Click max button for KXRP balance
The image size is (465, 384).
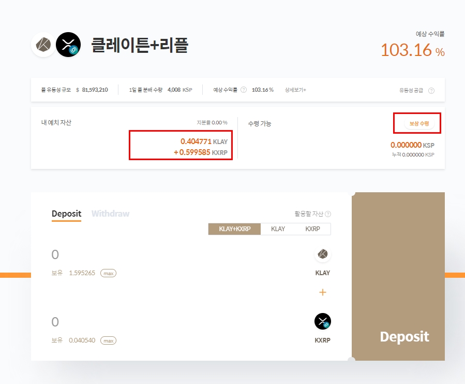tap(108, 340)
